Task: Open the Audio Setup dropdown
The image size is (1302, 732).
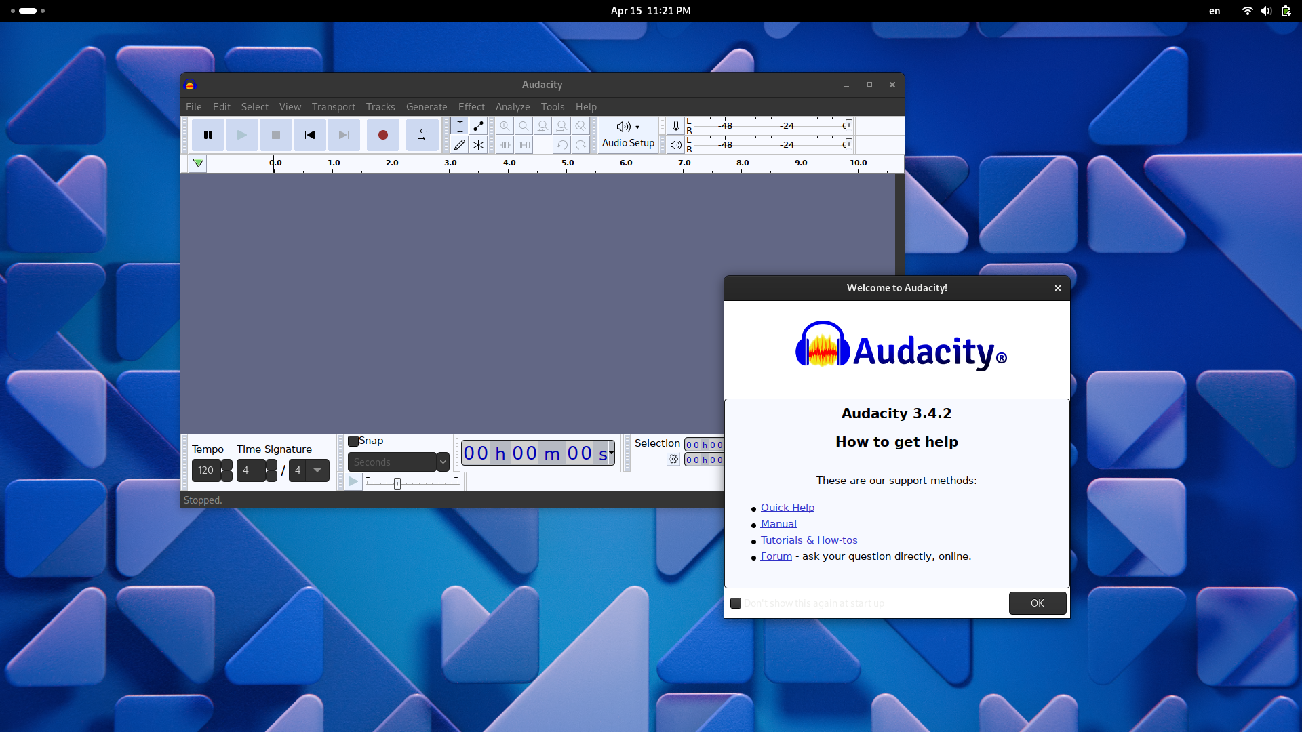Action: 628,135
